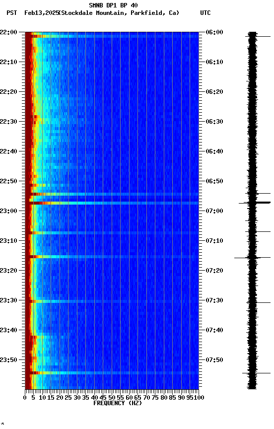Click the 06:20 UTC time label
Viewport: 274px width, 429px height.
[x=214, y=92]
